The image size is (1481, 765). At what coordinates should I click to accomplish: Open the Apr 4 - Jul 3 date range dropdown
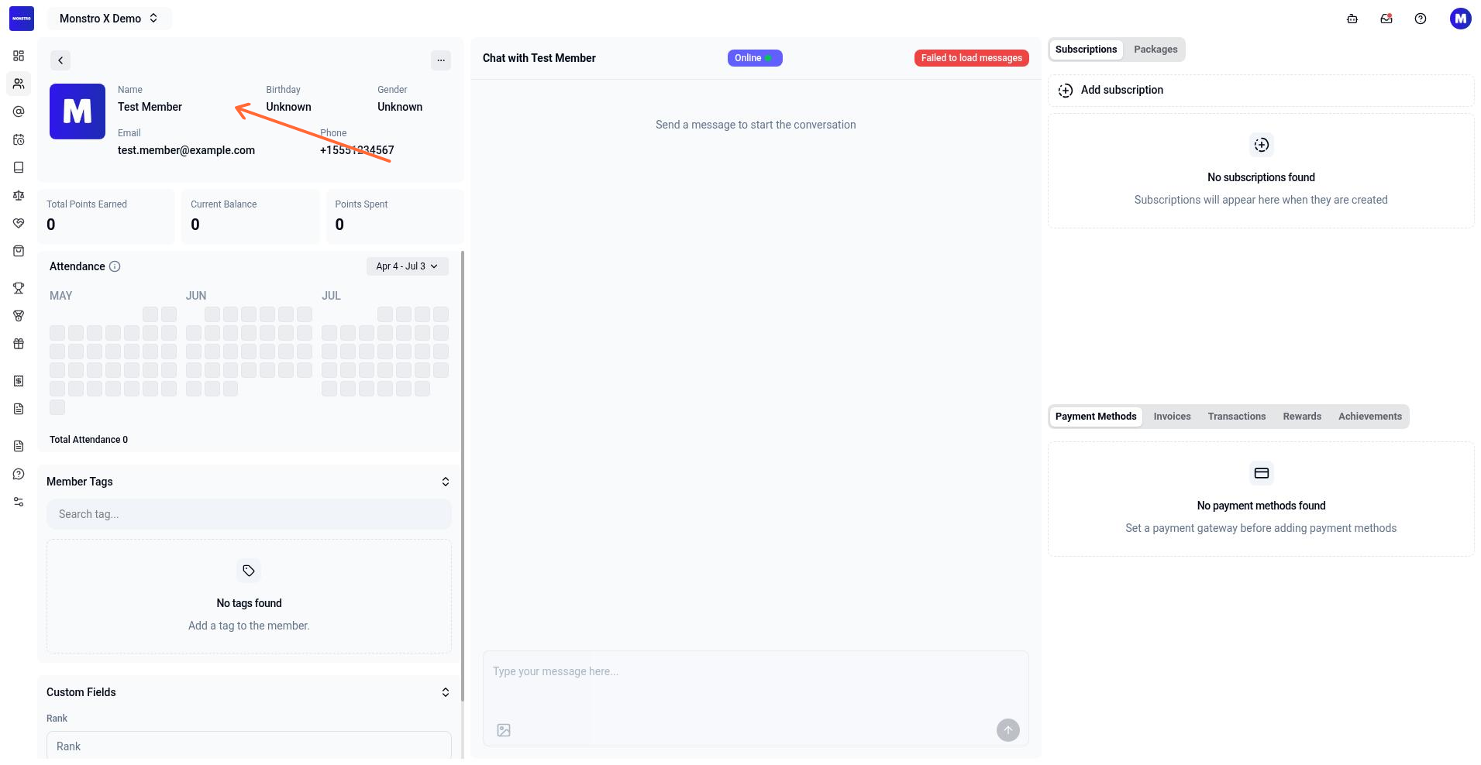tap(408, 266)
